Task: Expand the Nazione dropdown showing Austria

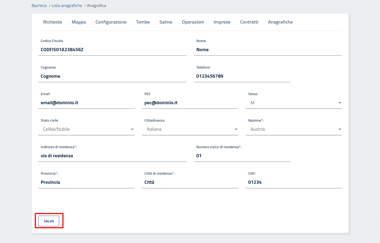Action: click(x=294, y=129)
